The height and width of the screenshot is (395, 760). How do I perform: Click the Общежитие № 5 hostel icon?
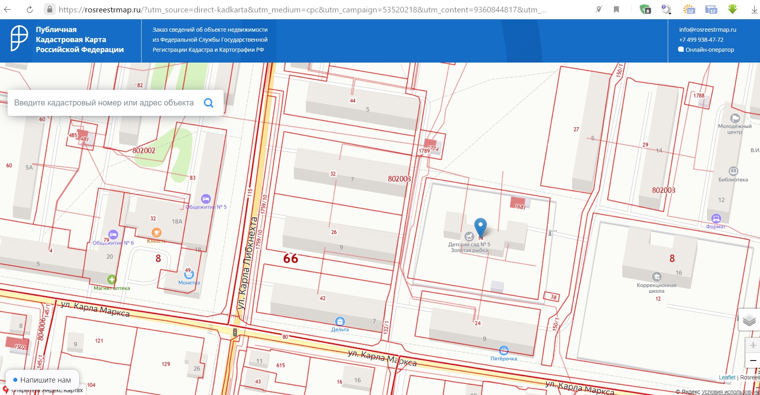(x=206, y=199)
